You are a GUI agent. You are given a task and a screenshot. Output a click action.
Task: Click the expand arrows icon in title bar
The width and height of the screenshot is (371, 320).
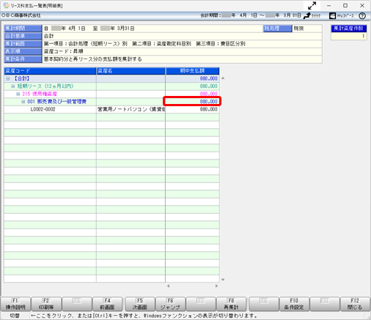coord(312,6)
